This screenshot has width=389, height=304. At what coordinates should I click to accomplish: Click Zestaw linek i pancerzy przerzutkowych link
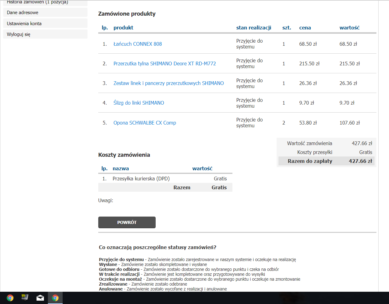(169, 83)
